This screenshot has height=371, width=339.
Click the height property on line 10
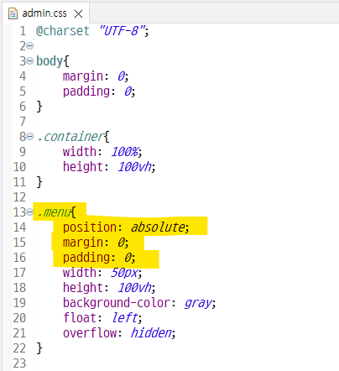pyautogui.click(x=83, y=167)
